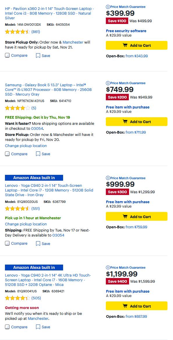Open the (505) reviews count link
The height and width of the screenshot is (340, 173).
(36, 298)
